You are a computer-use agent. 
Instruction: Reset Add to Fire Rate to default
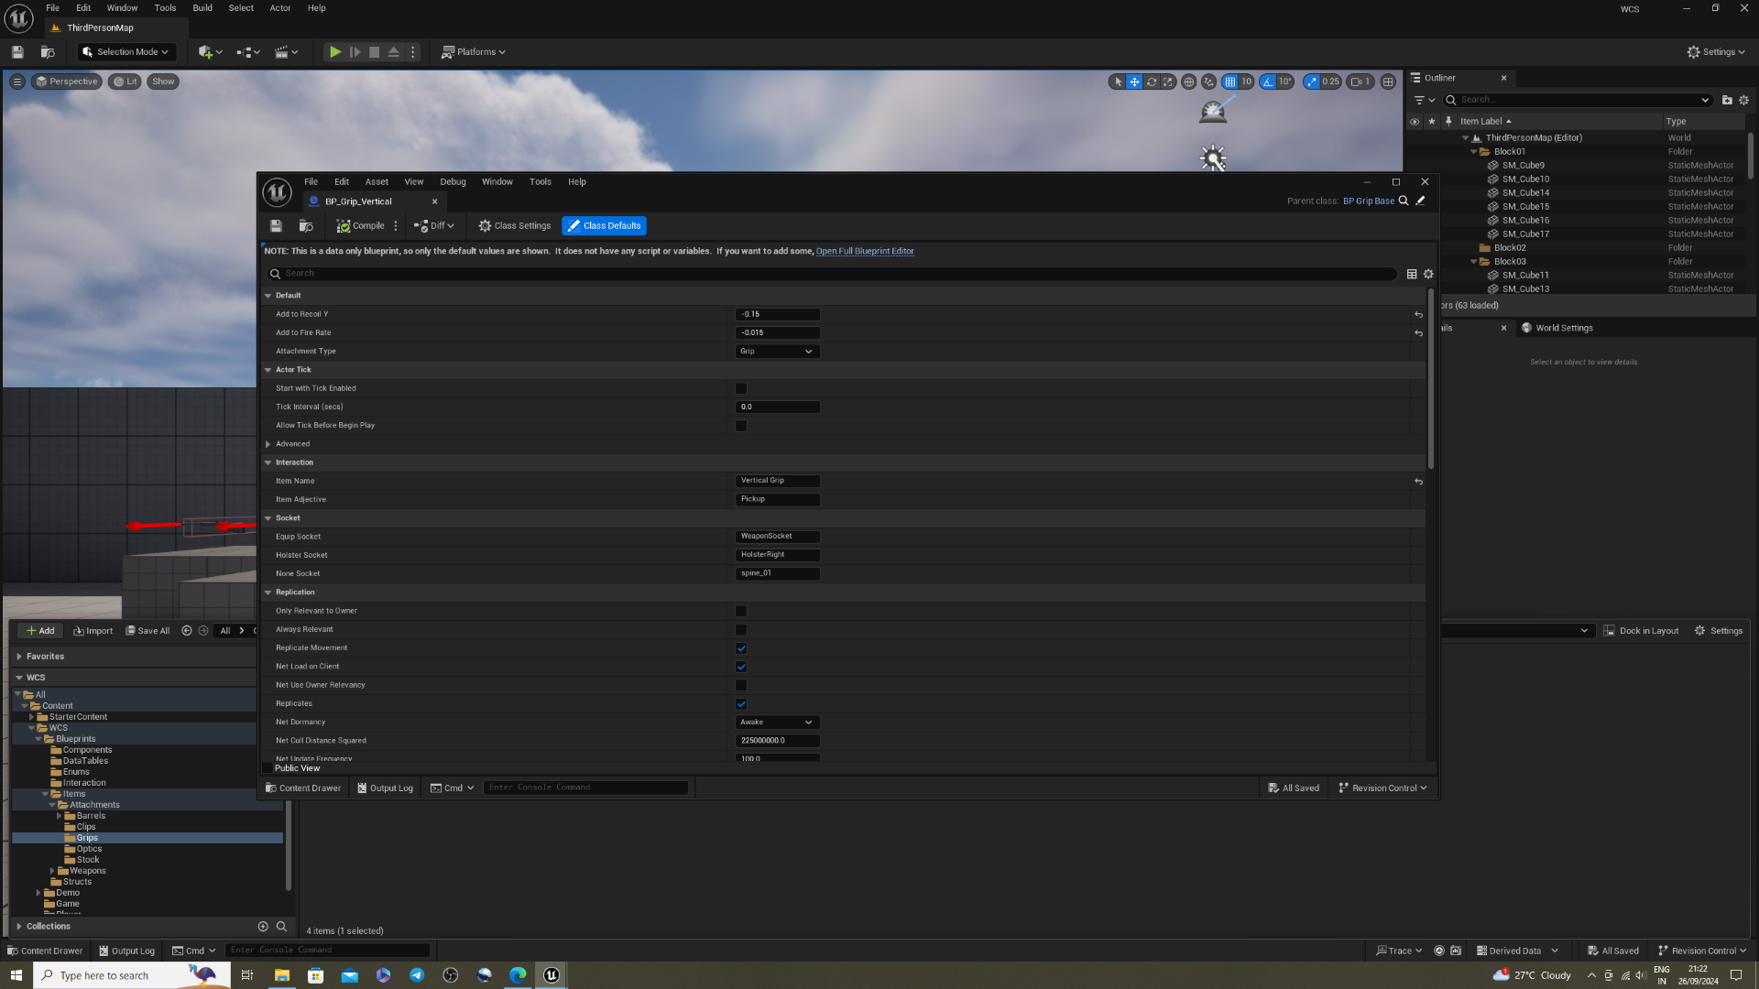click(1418, 333)
